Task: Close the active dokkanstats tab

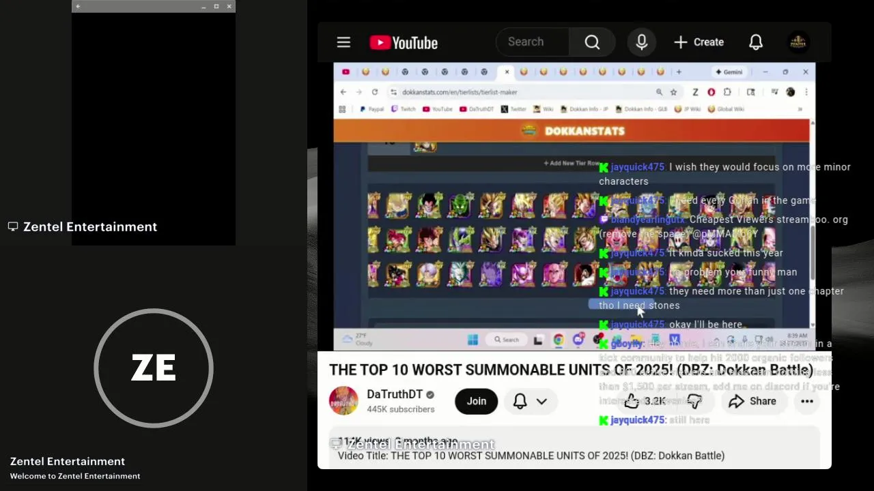Action: [507, 72]
